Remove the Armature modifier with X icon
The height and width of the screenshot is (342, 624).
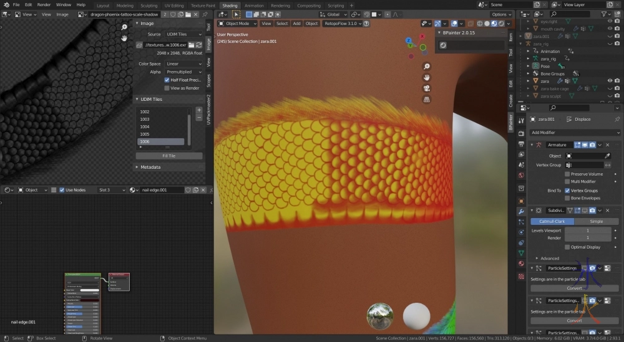coord(607,145)
